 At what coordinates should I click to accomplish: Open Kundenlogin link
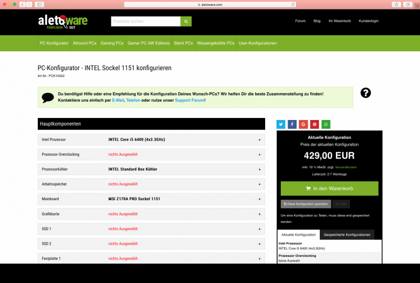pos(369,21)
